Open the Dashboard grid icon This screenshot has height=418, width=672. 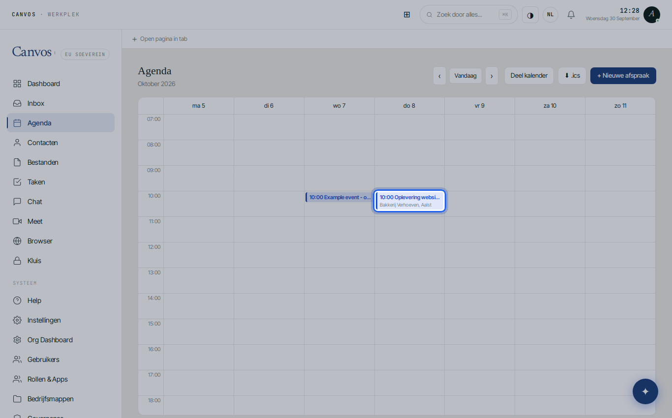(17, 84)
